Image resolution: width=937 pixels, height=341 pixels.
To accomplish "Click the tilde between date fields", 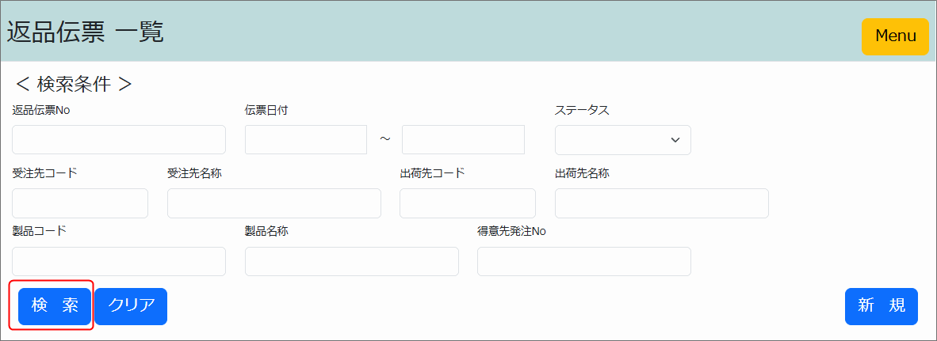I will [385, 139].
